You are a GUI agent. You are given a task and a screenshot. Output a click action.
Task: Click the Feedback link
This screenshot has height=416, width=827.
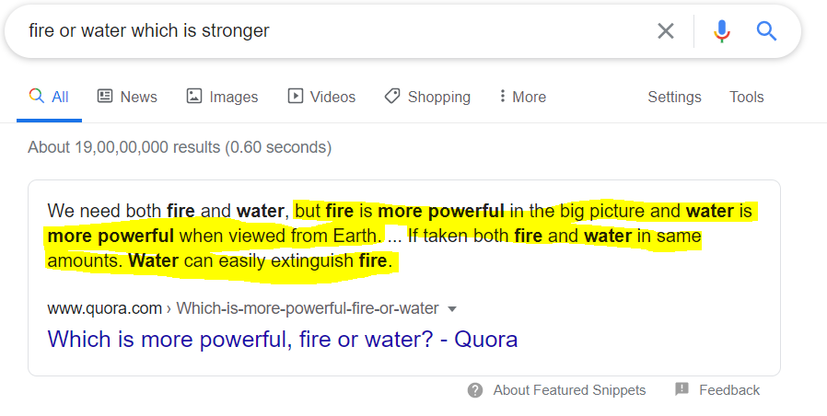[729, 390]
